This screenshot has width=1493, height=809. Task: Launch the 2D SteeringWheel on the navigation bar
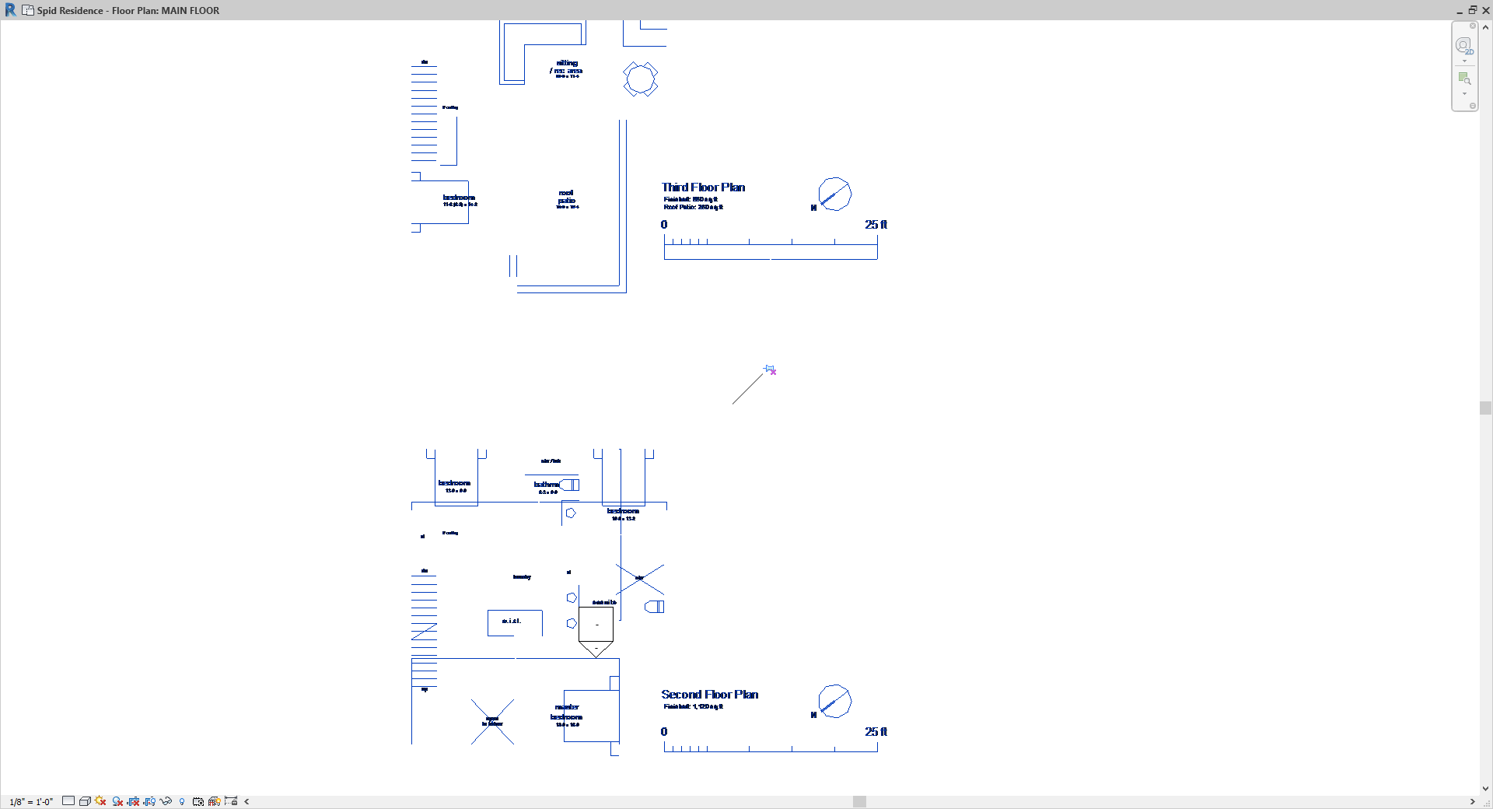pyautogui.click(x=1464, y=45)
